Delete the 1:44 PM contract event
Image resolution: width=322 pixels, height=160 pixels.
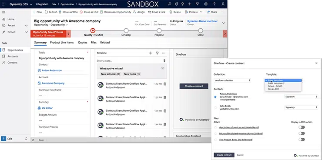click(x=164, y=124)
